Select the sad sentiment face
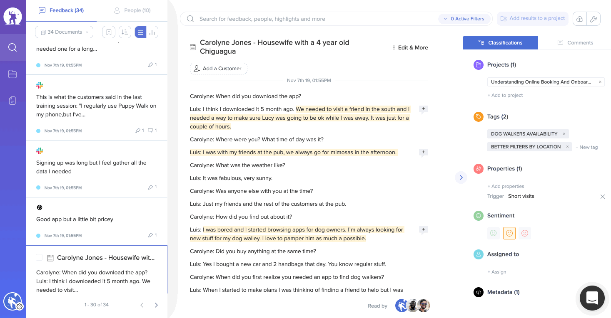Image resolution: width=611 pixels, height=318 pixels. (x=525, y=233)
